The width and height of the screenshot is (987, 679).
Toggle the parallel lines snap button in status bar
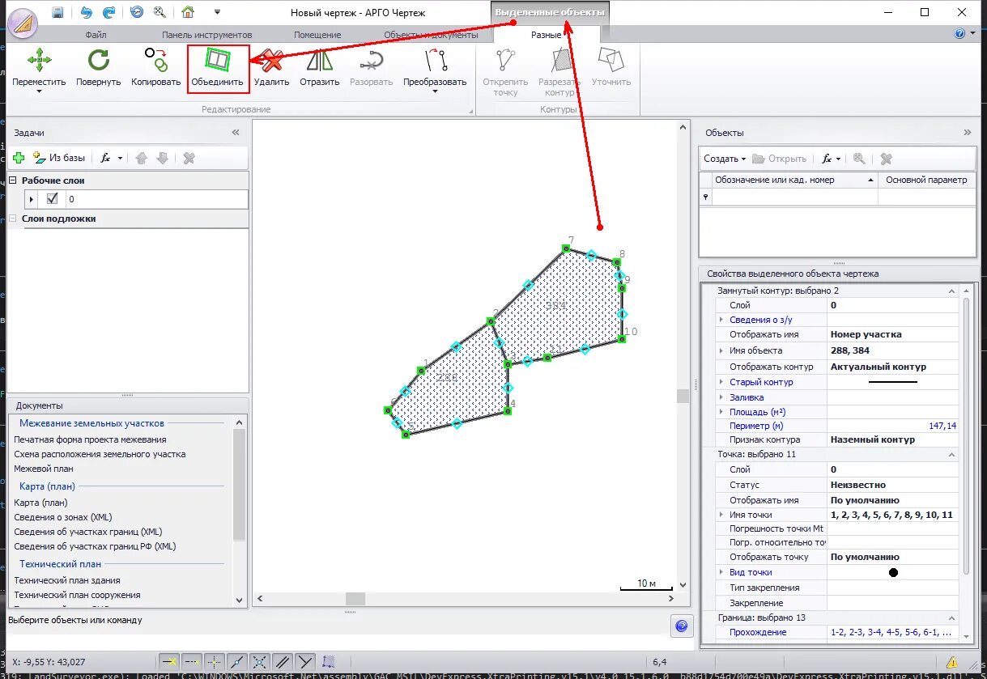282,662
